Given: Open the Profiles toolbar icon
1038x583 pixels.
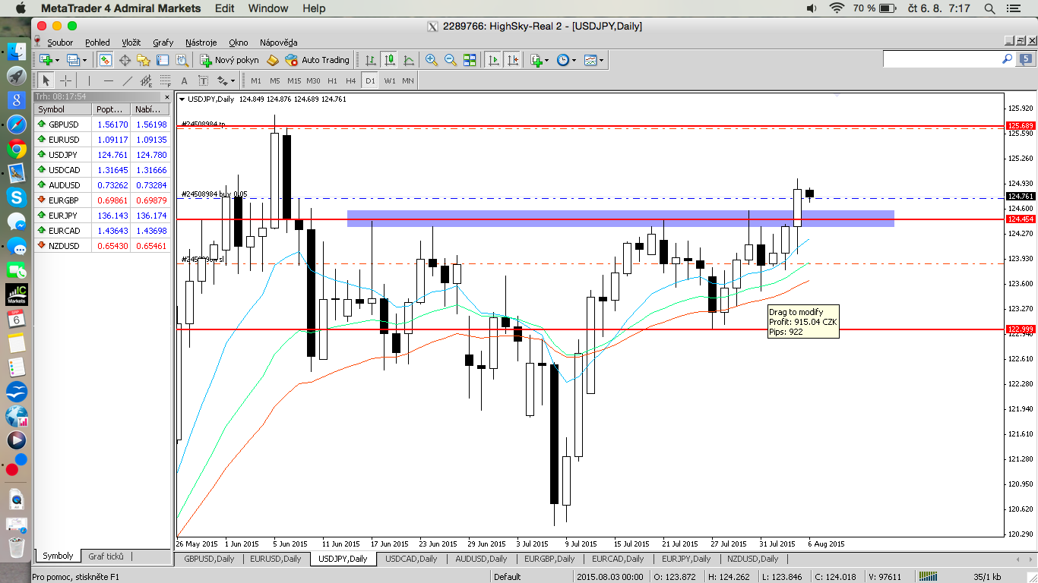Looking at the screenshot, I should coord(73,60).
